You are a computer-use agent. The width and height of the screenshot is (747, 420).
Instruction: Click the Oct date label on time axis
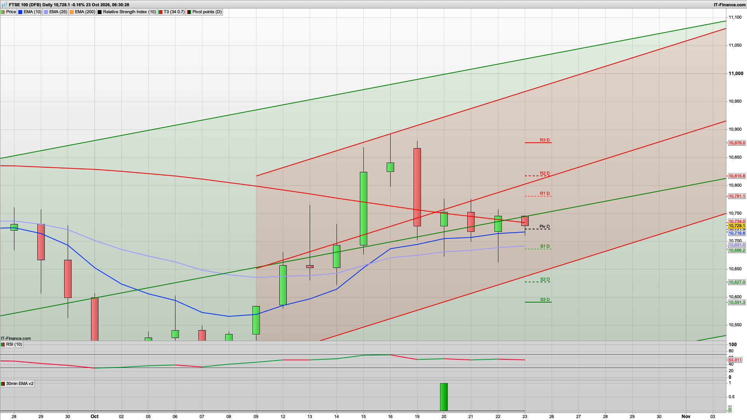coord(95,416)
